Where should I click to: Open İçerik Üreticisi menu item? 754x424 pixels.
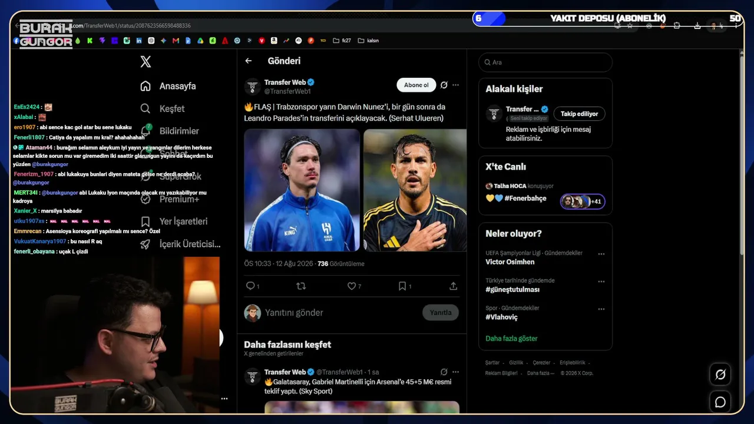180,244
